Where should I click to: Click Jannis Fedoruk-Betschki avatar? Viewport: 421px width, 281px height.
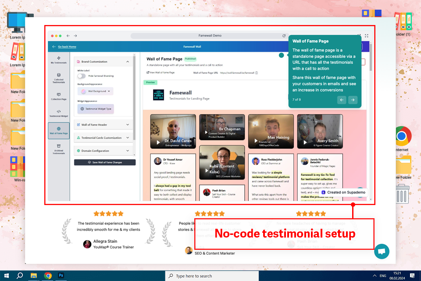304,161
